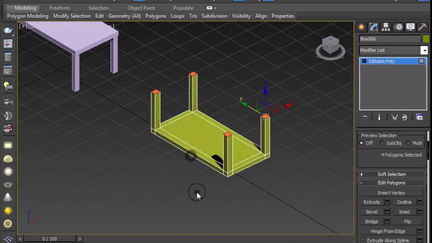The height and width of the screenshot is (243, 432).
Task: Open the green object color swatch
Action: pyautogui.click(x=426, y=39)
